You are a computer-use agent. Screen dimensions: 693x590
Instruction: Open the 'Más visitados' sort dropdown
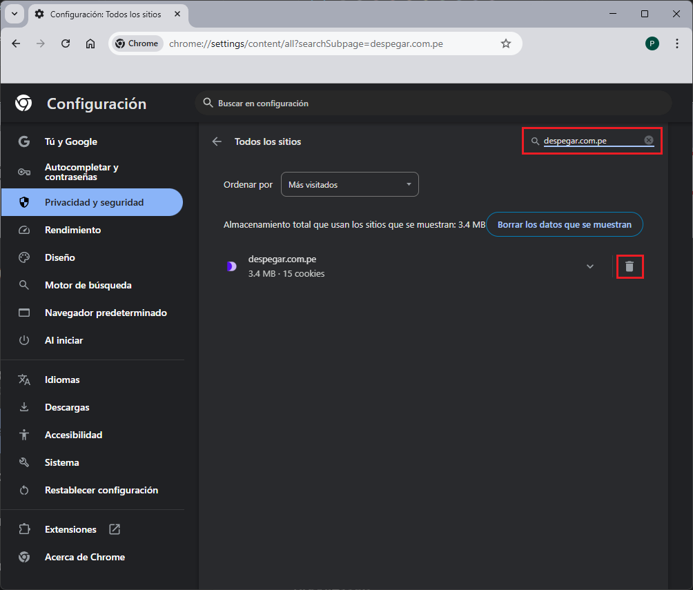point(349,184)
